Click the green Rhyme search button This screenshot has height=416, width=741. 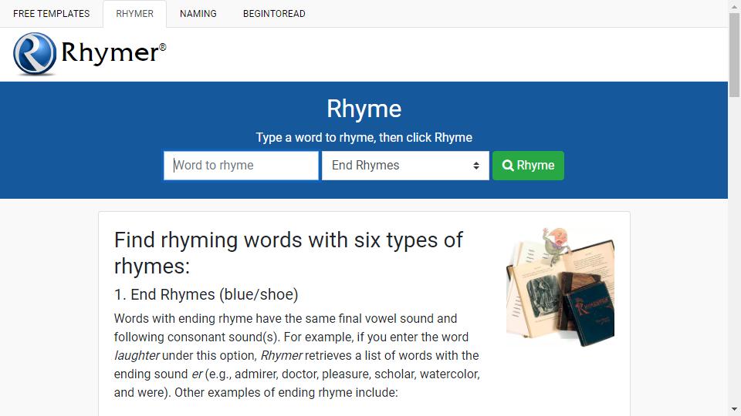click(528, 166)
